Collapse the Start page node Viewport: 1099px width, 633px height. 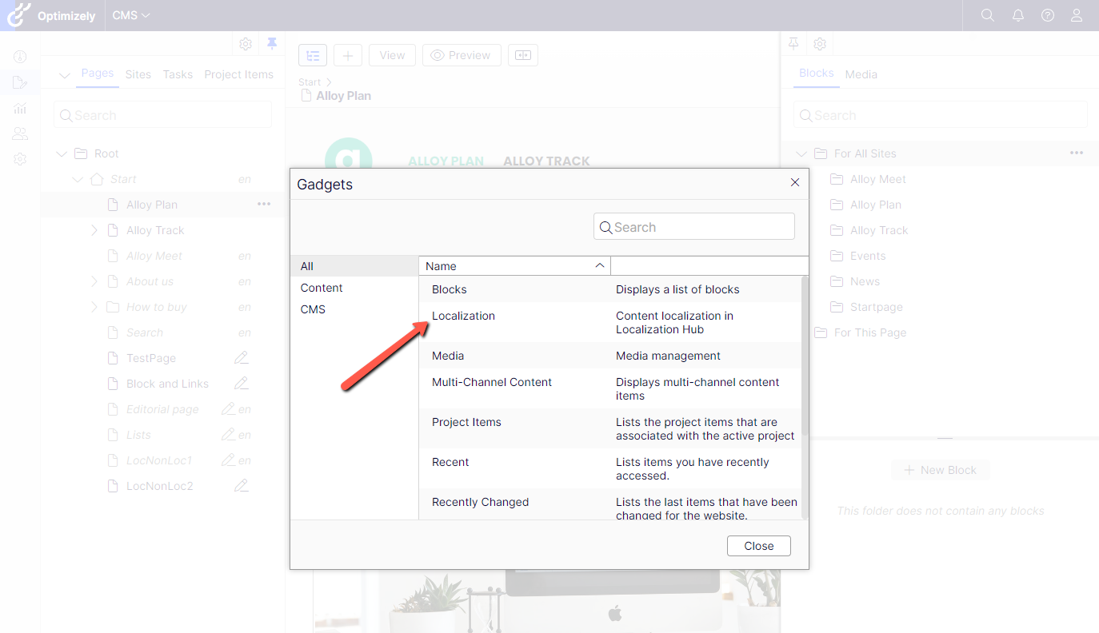78,179
